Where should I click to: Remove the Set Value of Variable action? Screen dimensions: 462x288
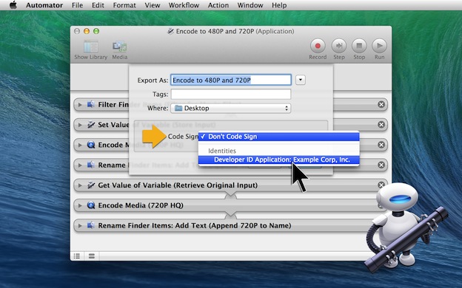click(x=381, y=125)
